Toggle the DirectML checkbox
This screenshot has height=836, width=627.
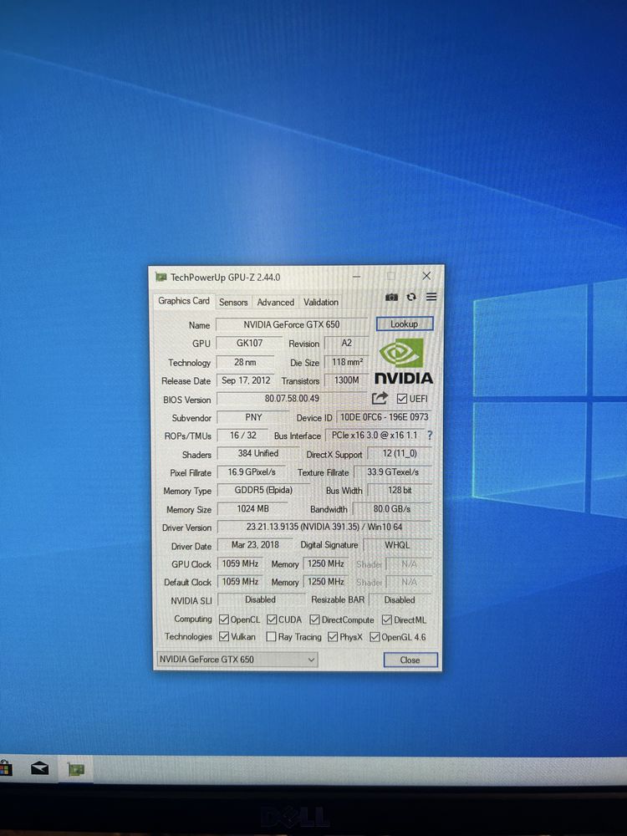coord(387,619)
